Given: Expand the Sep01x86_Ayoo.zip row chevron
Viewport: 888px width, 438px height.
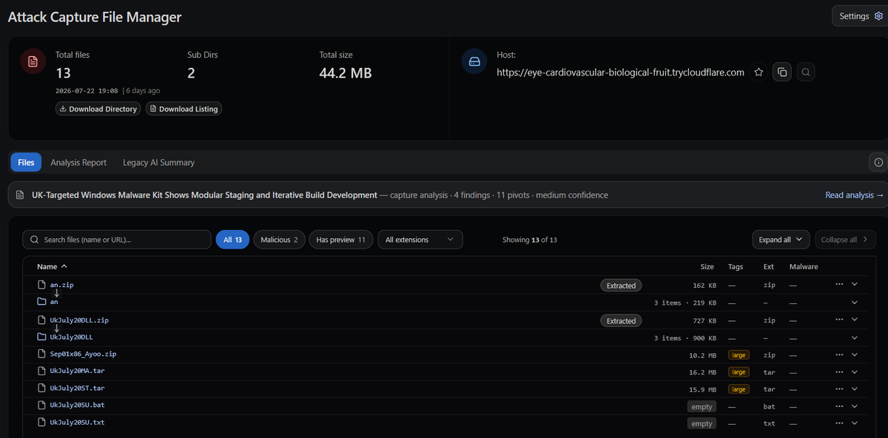Looking at the screenshot, I should tap(855, 354).
